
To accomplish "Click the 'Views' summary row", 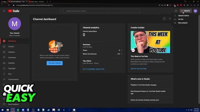I will (102, 50).
